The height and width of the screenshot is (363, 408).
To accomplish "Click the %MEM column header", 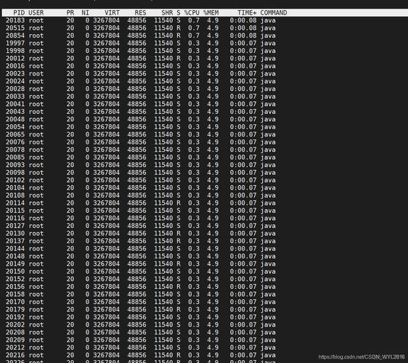I will (211, 13).
